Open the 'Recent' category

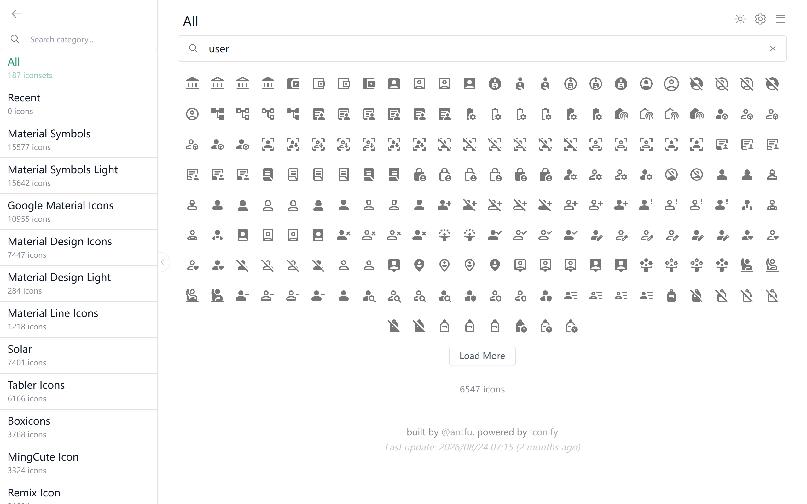tap(78, 104)
